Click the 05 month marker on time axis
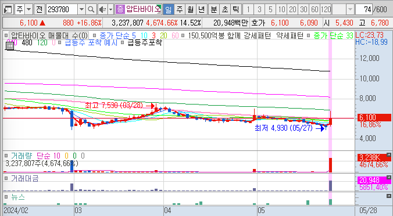This screenshot has width=393, height=216. (261, 210)
